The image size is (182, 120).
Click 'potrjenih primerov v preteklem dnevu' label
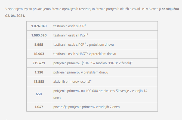[81, 72]
